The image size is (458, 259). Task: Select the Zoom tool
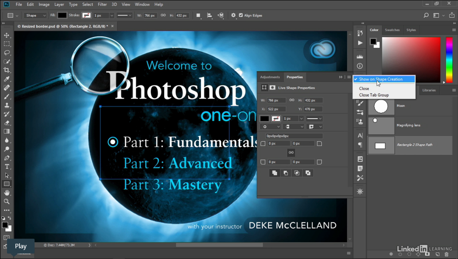7,201
